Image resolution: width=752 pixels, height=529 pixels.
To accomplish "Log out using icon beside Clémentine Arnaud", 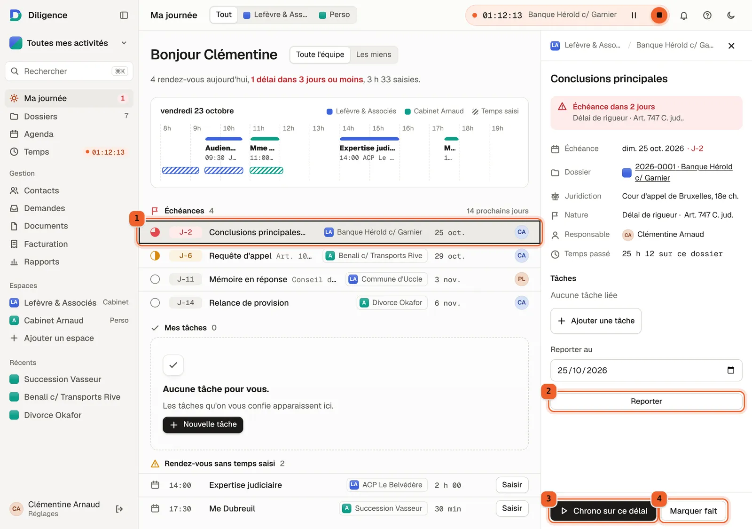I will tap(119, 509).
